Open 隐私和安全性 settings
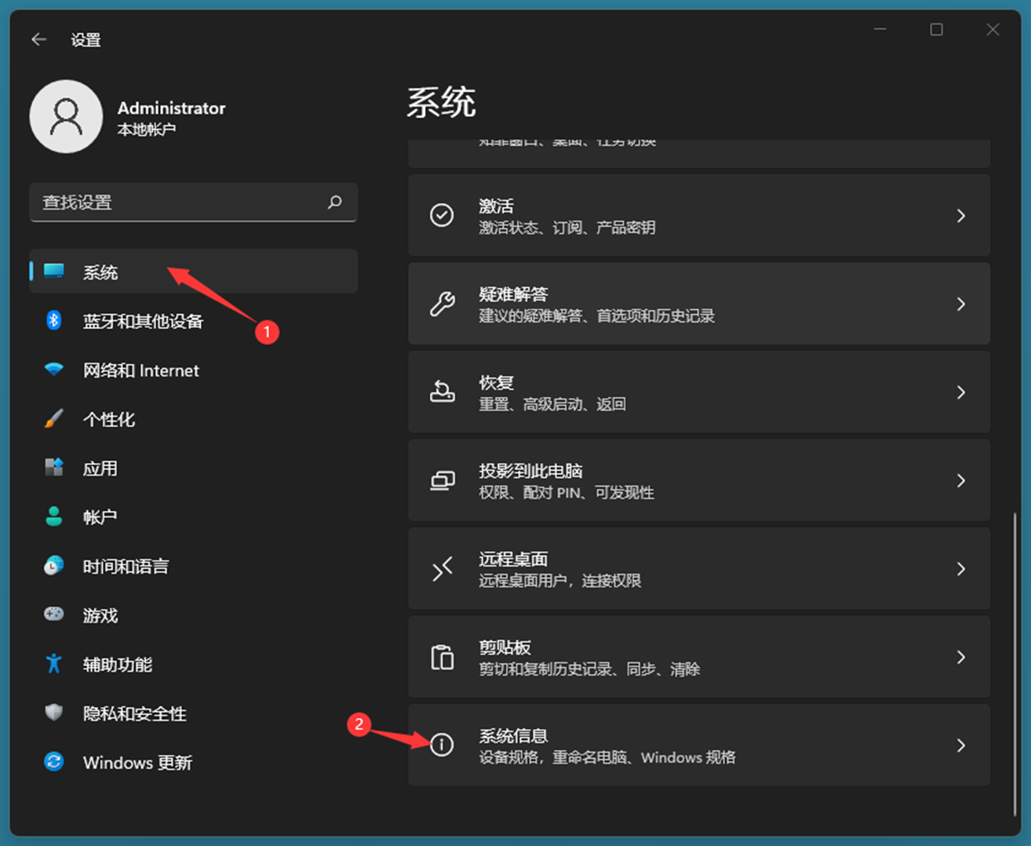This screenshot has width=1031, height=846. (194, 713)
